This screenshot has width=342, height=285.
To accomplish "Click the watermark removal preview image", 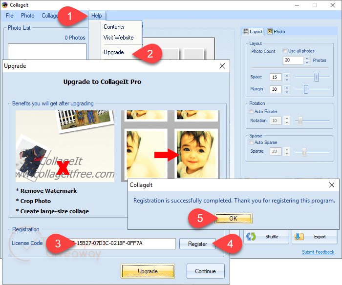I will coord(65,146).
